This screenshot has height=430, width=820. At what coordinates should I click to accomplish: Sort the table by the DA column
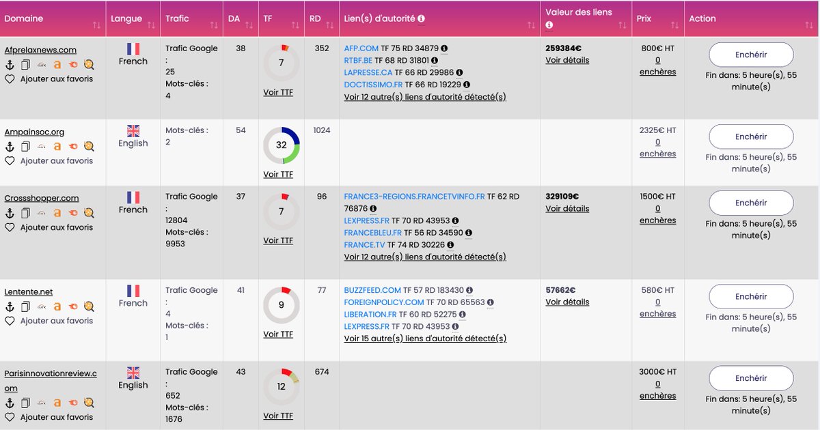[x=249, y=25]
